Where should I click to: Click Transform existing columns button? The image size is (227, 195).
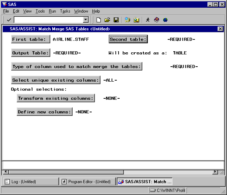(x=56, y=98)
